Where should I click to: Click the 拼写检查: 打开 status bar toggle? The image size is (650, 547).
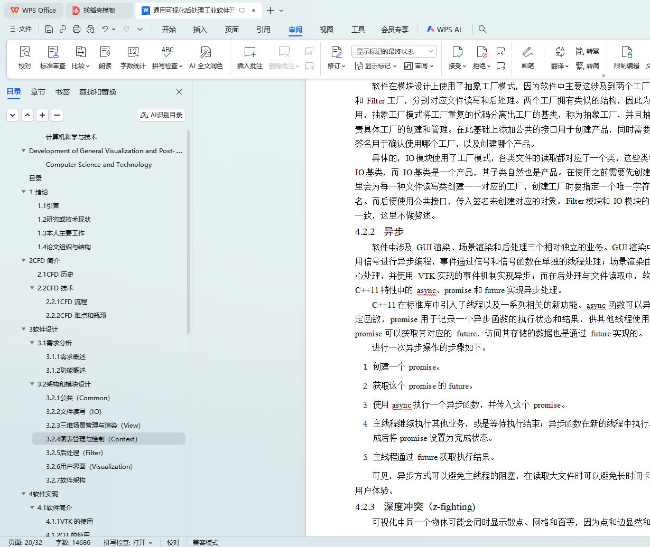click(x=128, y=542)
